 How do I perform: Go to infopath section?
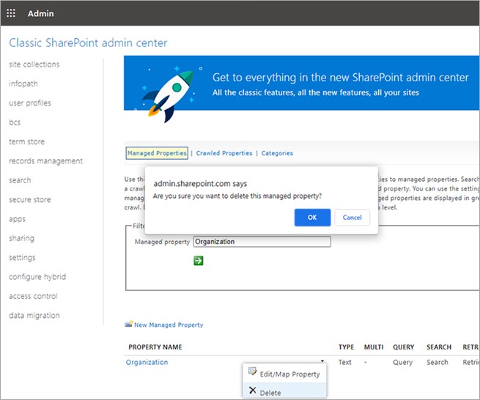pos(23,84)
